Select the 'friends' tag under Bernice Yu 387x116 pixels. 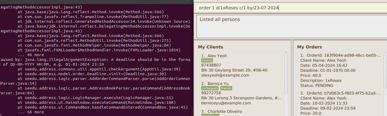(226, 88)
